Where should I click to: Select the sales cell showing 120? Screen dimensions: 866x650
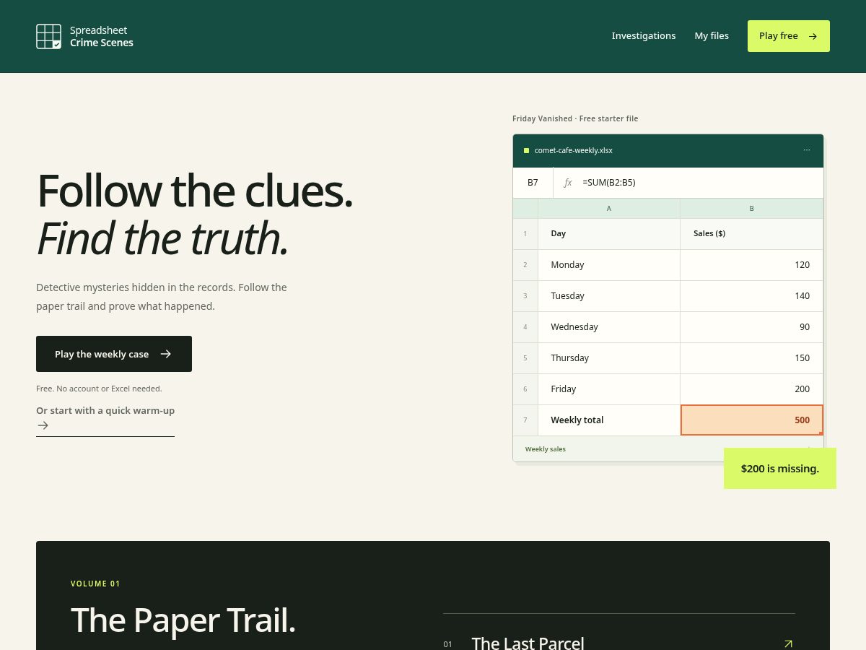tap(751, 265)
